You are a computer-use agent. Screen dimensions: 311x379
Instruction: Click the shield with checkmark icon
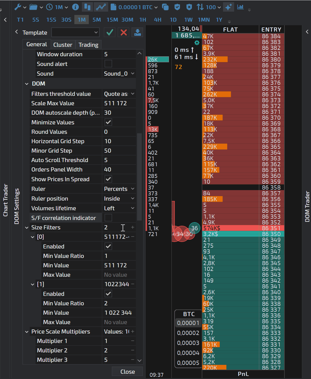point(177,7)
